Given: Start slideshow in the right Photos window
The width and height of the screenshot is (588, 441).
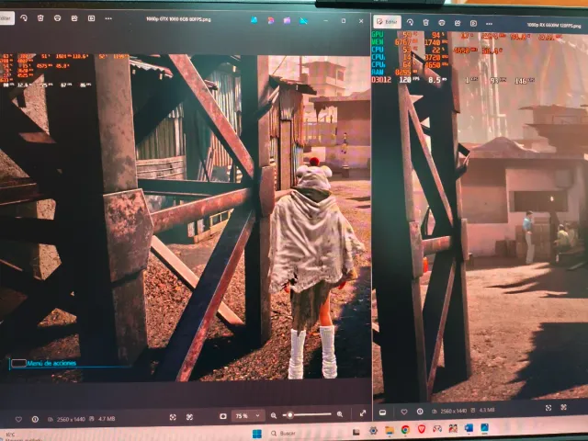Looking at the screenshot, I should pos(473,23).
